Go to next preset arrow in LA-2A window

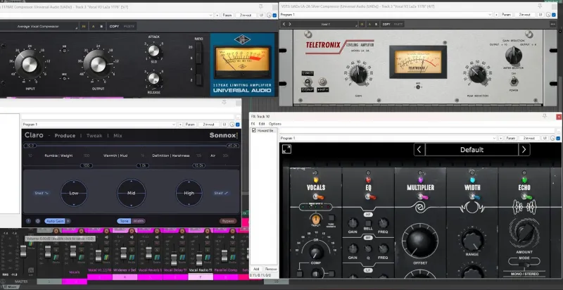(290, 24)
